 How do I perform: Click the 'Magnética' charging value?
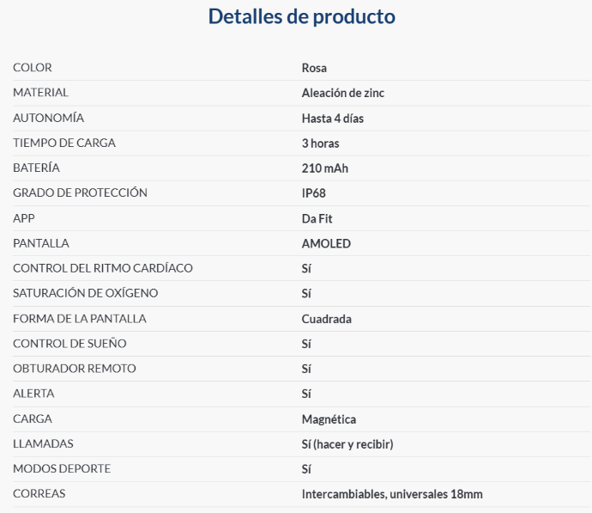[x=329, y=419]
